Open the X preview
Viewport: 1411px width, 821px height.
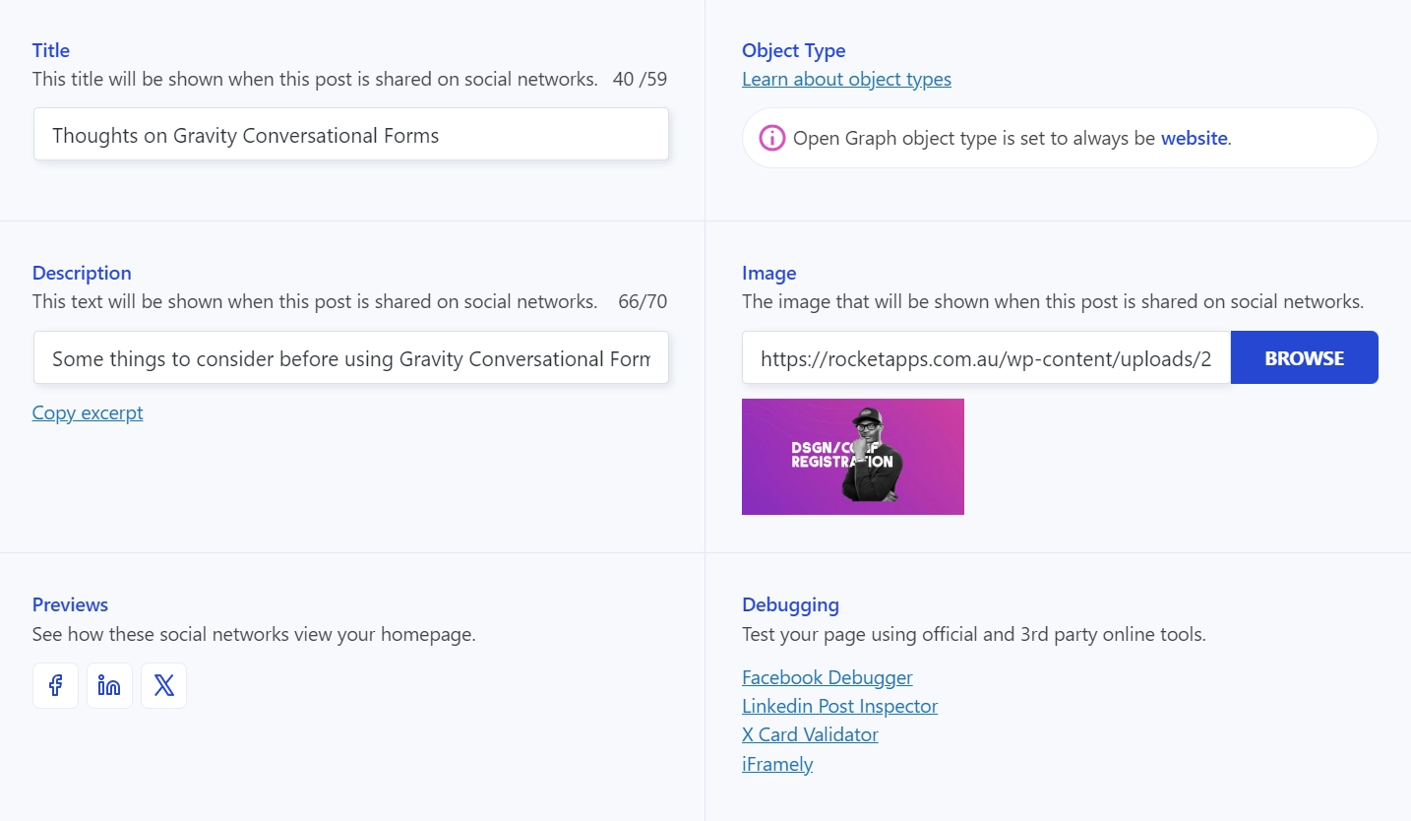[163, 685]
